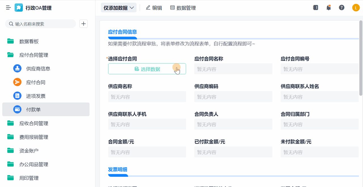Open the 仅添加数据 dropdown
The height and width of the screenshot is (187, 363).
click(x=119, y=8)
